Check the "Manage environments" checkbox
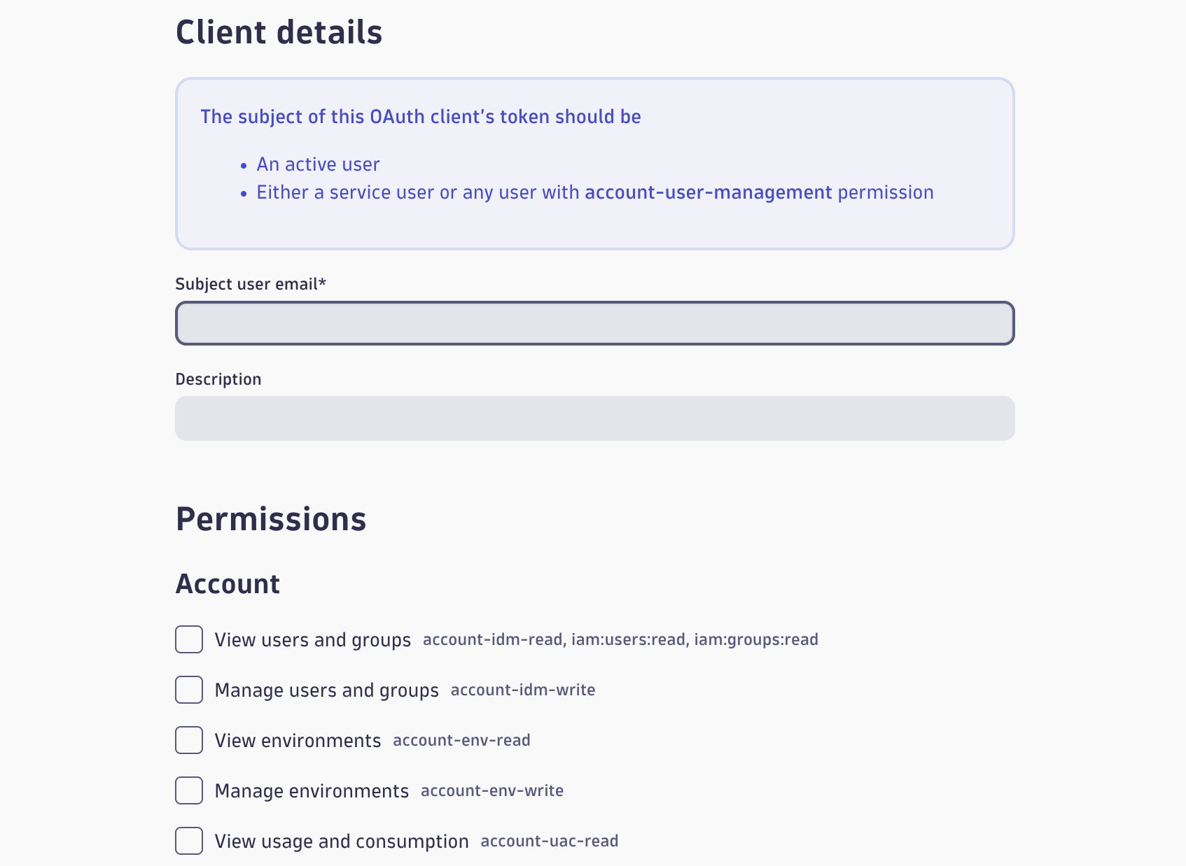This screenshot has width=1186, height=866. click(x=188, y=790)
